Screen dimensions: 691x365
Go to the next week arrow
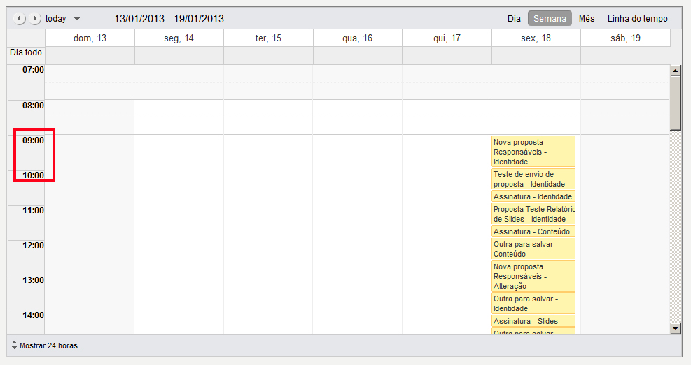coord(36,19)
